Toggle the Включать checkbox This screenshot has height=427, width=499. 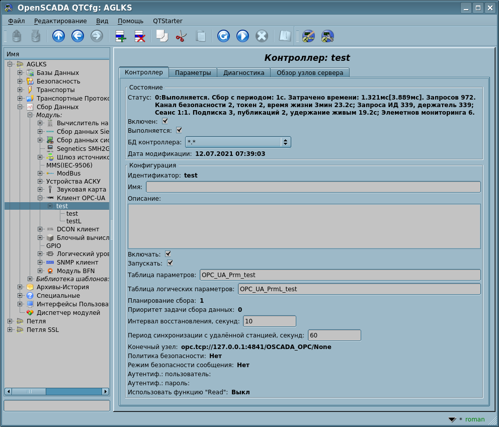(x=168, y=254)
